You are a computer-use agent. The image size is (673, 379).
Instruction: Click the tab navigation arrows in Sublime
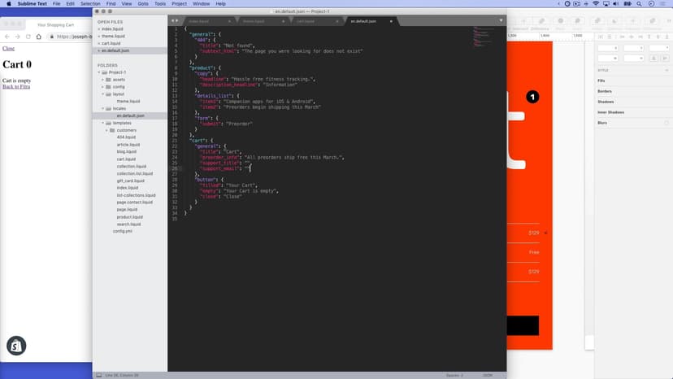[175, 20]
